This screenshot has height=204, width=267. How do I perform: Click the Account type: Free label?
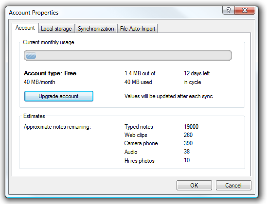50,73
